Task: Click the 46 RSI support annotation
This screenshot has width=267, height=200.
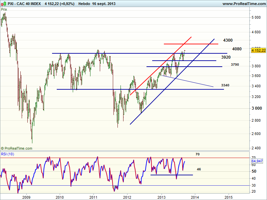Action: pos(199,169)
